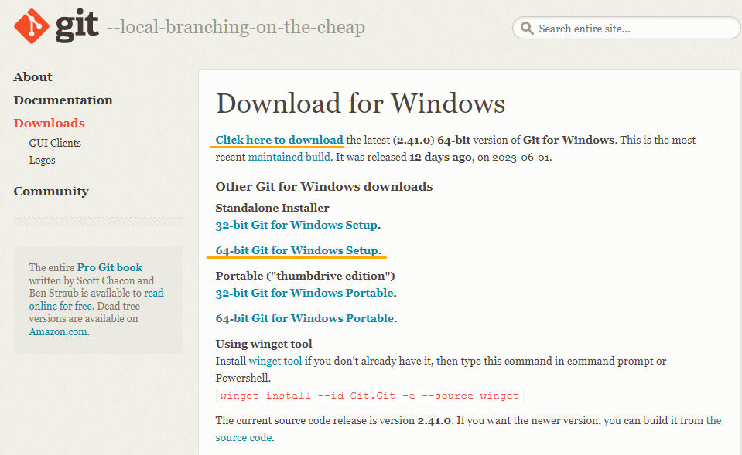Open the Logos page
Image resolution: width=742 pixels, height=455 pixels.
pos(42,160)
